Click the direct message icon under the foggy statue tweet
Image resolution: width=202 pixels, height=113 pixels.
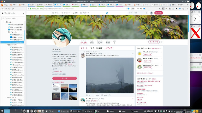tap(110, 95)
